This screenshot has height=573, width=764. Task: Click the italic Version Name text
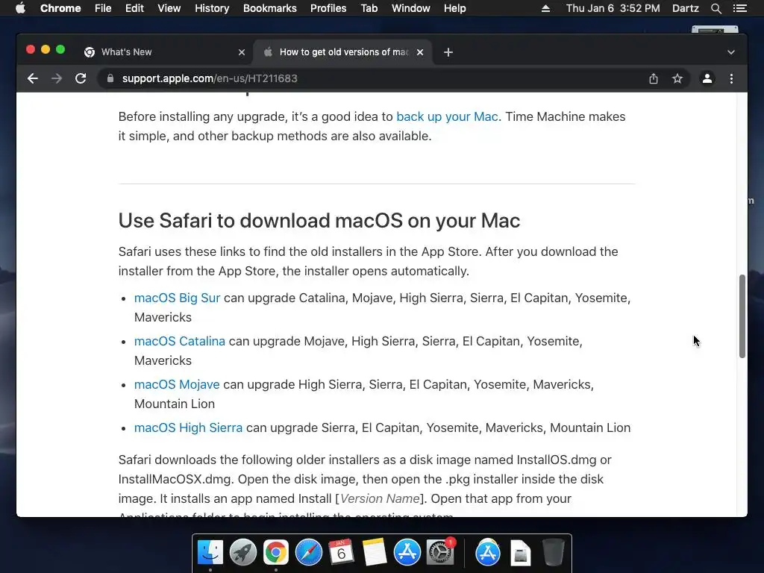point(380,499)
